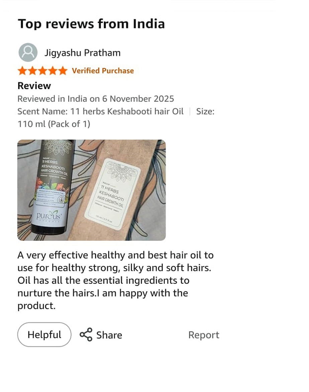Click the Reviewed in India date line

tap(96, 99)
